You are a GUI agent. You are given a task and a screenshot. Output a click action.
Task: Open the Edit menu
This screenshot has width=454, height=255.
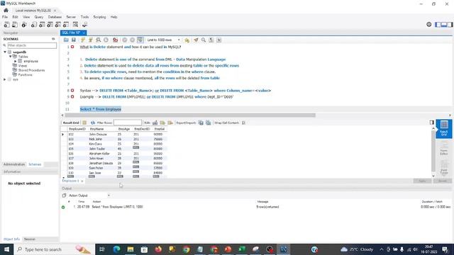point(15,17)
